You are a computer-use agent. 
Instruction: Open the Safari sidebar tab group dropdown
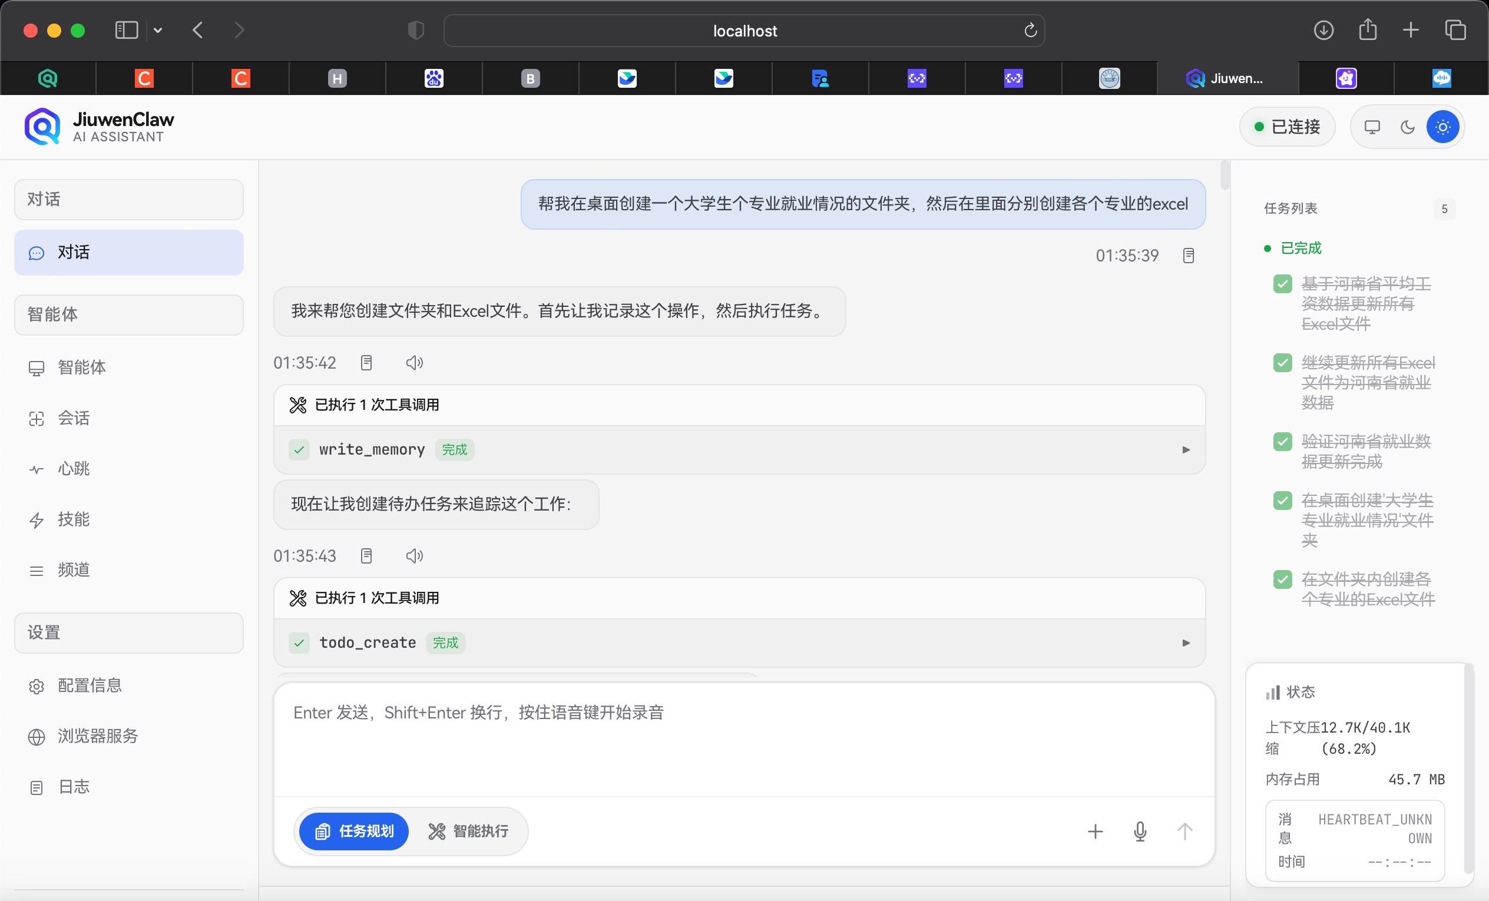(158, 29)
